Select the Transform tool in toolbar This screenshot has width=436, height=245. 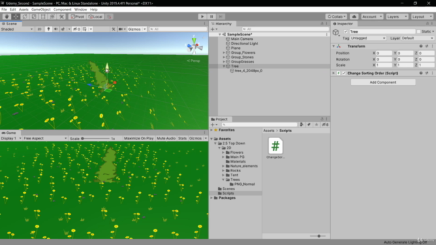point(52,16)
